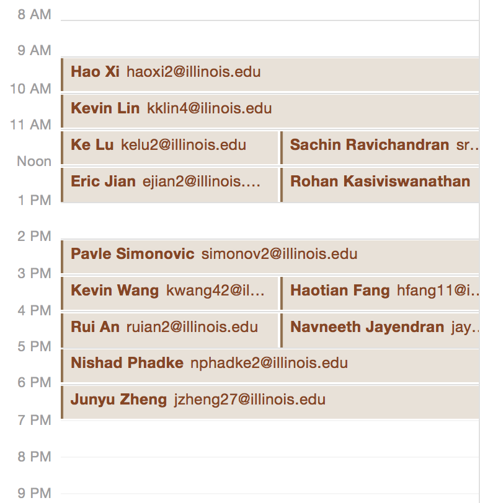Click the Noon hour label
Image resolution: width=480 pixels, height=503 pixels.
(34, 162)
